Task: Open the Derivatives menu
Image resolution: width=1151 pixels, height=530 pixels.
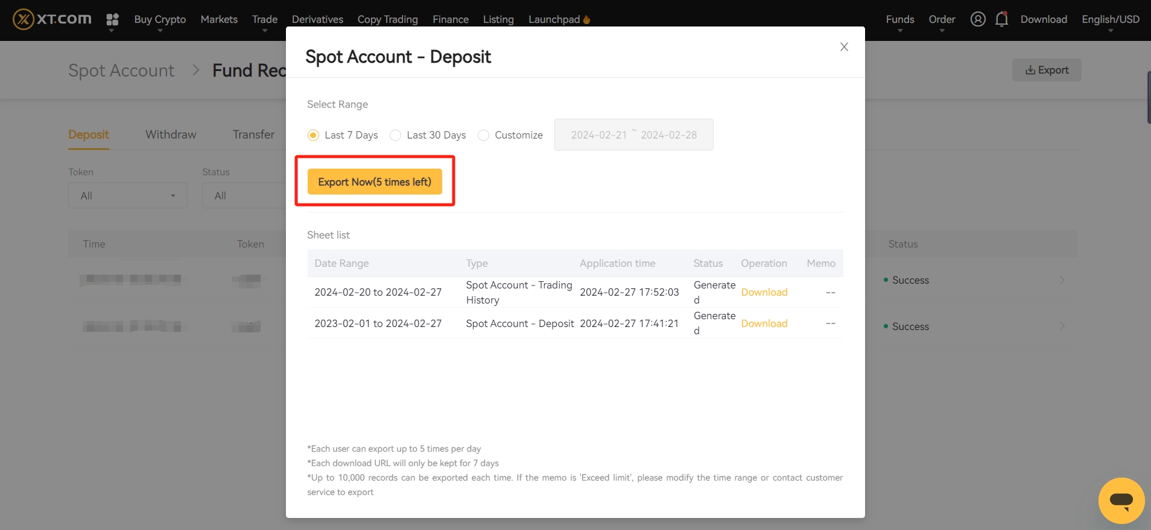Action: tap(317, 19)
